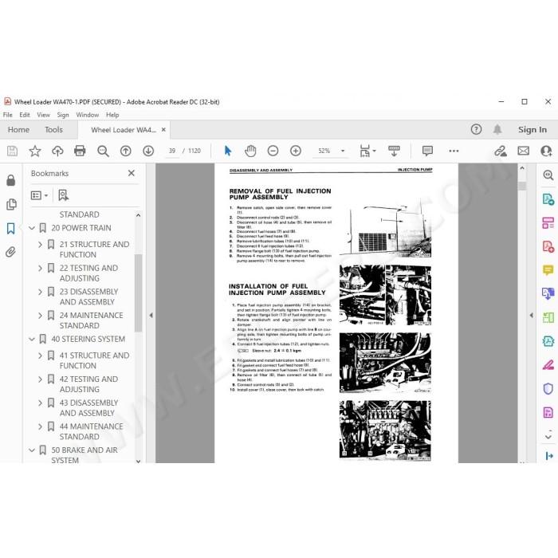Collapse 40 STEERING SYSTEM bookmark

[32, 339]
